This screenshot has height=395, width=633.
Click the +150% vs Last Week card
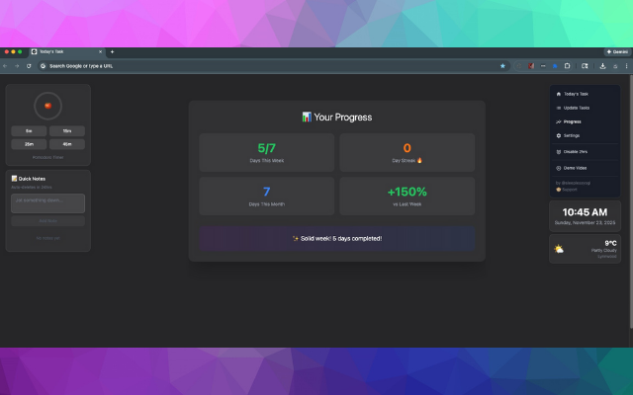[407, 196]
